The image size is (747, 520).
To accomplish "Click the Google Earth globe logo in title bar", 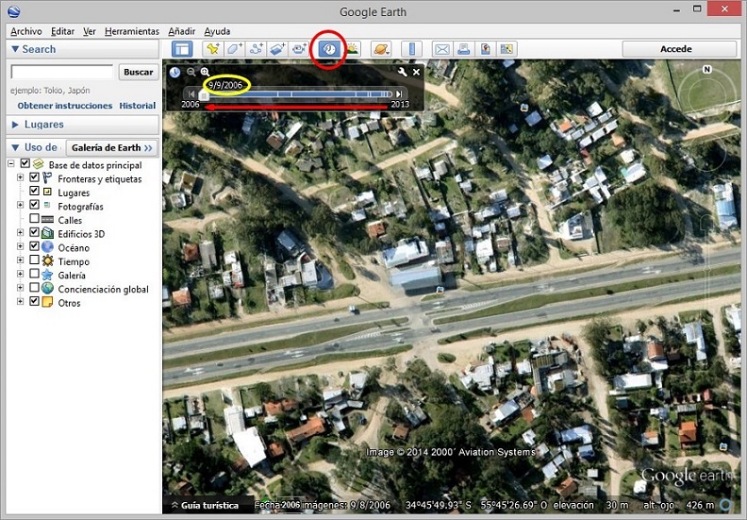I will click(14, 11).
